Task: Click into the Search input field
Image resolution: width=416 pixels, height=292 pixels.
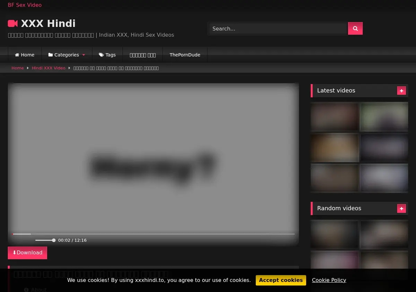Action: click(278, 28)
